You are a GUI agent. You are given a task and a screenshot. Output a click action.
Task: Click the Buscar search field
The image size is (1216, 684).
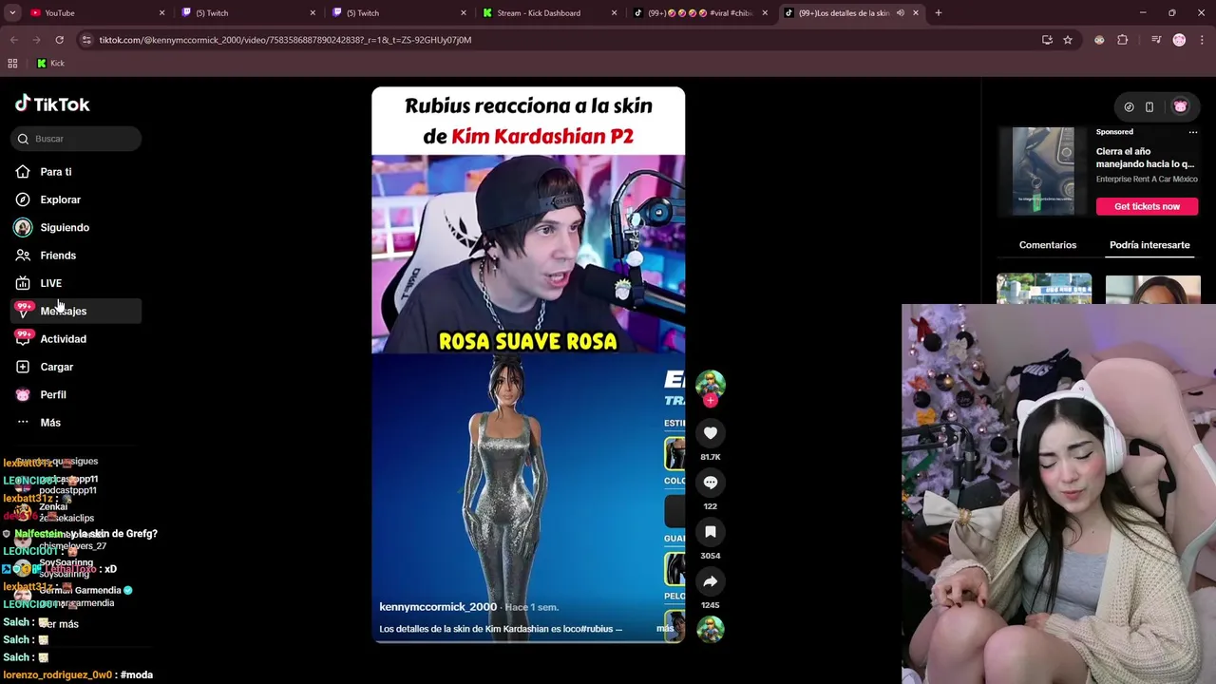click(x=76, y=139)
